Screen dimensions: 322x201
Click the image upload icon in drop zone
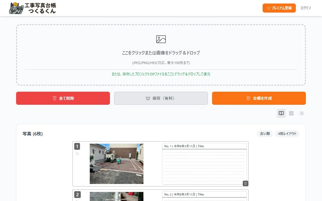tap(161, 39)
